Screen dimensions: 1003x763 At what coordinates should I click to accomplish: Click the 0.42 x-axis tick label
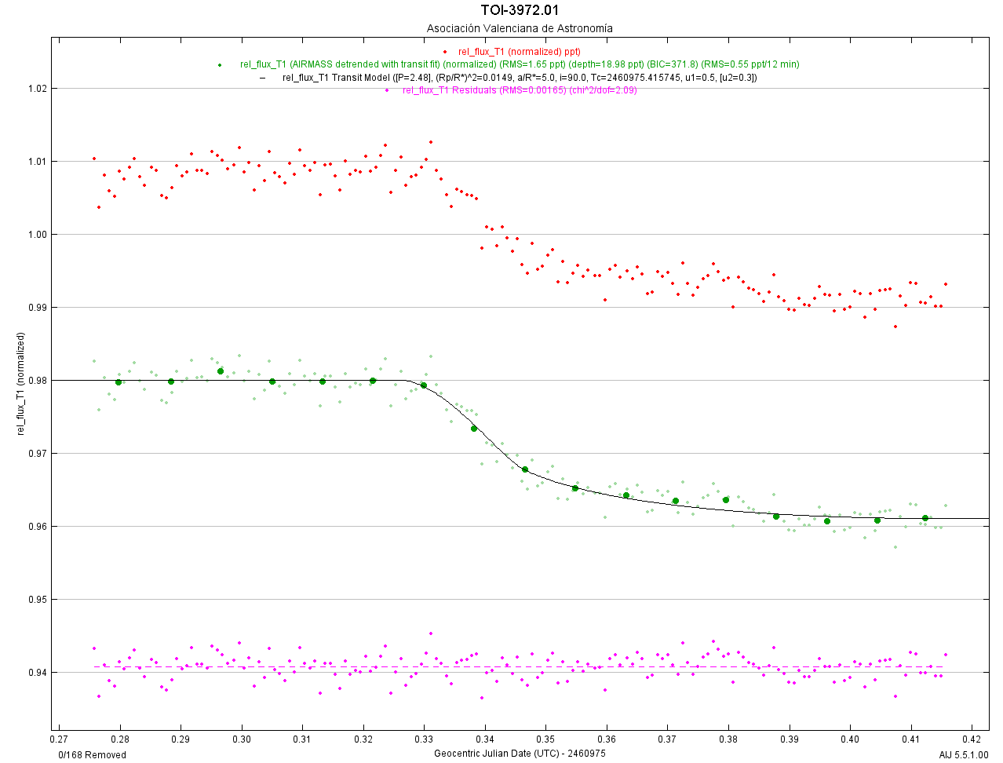[972, 739]
